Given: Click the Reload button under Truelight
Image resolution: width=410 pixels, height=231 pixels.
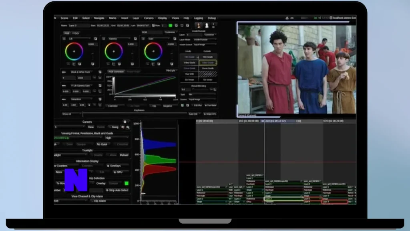Looking at the screenshot, I should click(124, 155).
